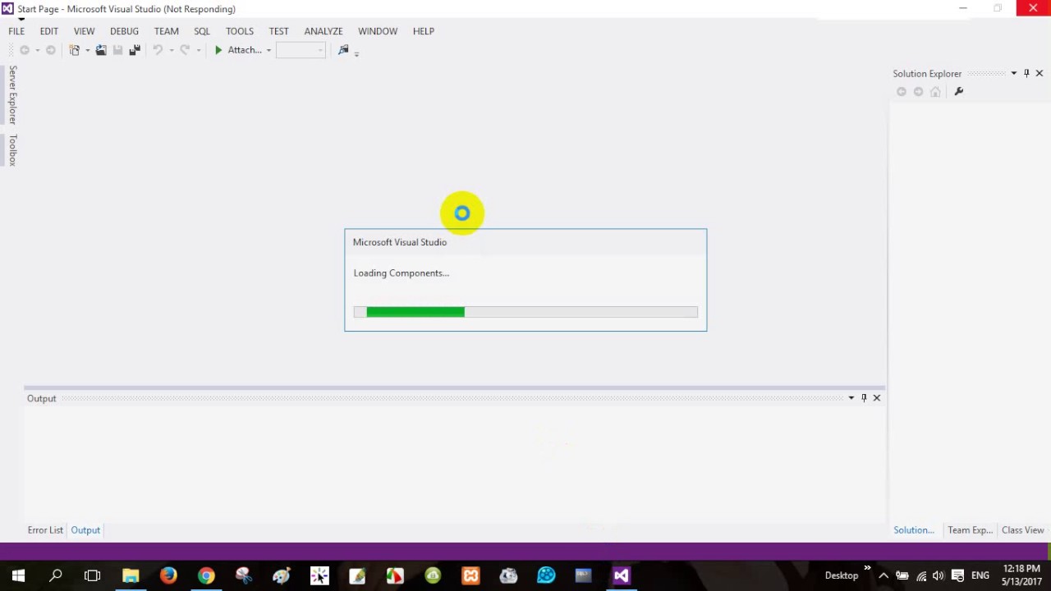
Task: Click the Navigate Forward toolbar arrow
Action: click(50, 50)
